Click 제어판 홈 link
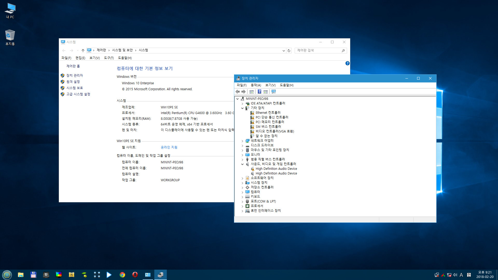Image resolution: width=498 pixels, height=280 pixels. pos(73,66)
